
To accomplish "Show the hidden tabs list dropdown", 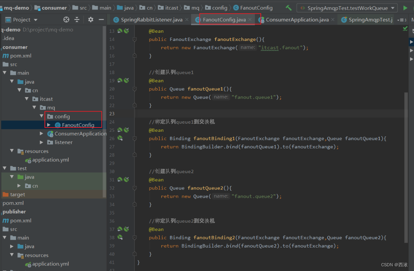I will click(x=402, y=20).
